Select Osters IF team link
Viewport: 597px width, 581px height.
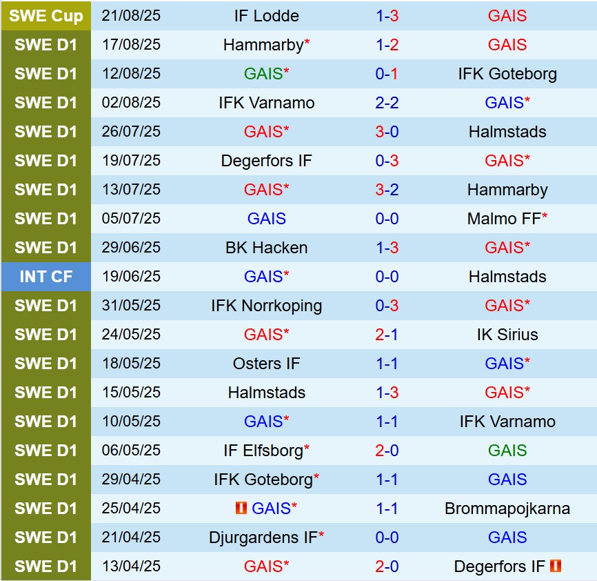[x=266, y=364]
